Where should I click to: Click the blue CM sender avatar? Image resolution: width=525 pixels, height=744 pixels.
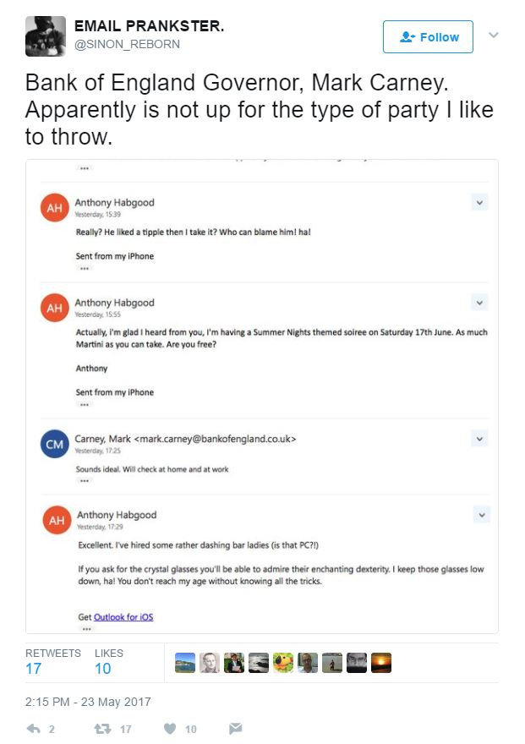point(55,444)
